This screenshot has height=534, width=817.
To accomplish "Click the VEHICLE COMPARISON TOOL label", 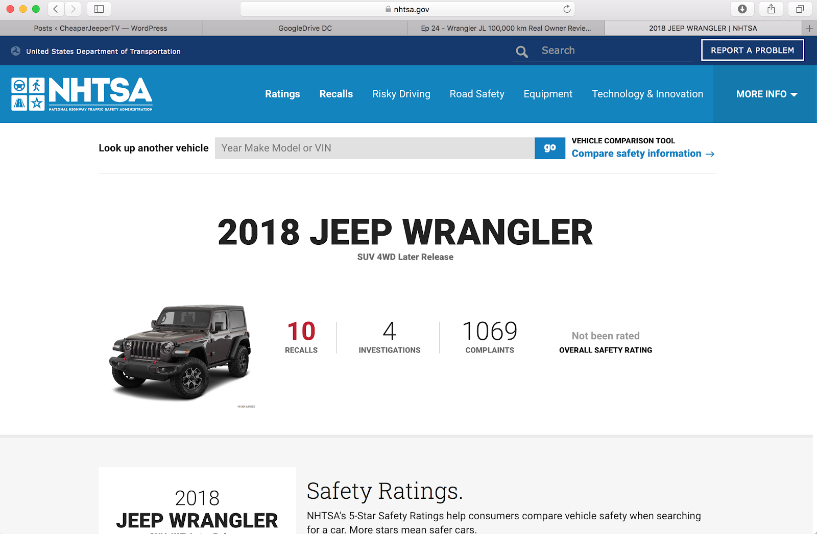I will (623, 141).
